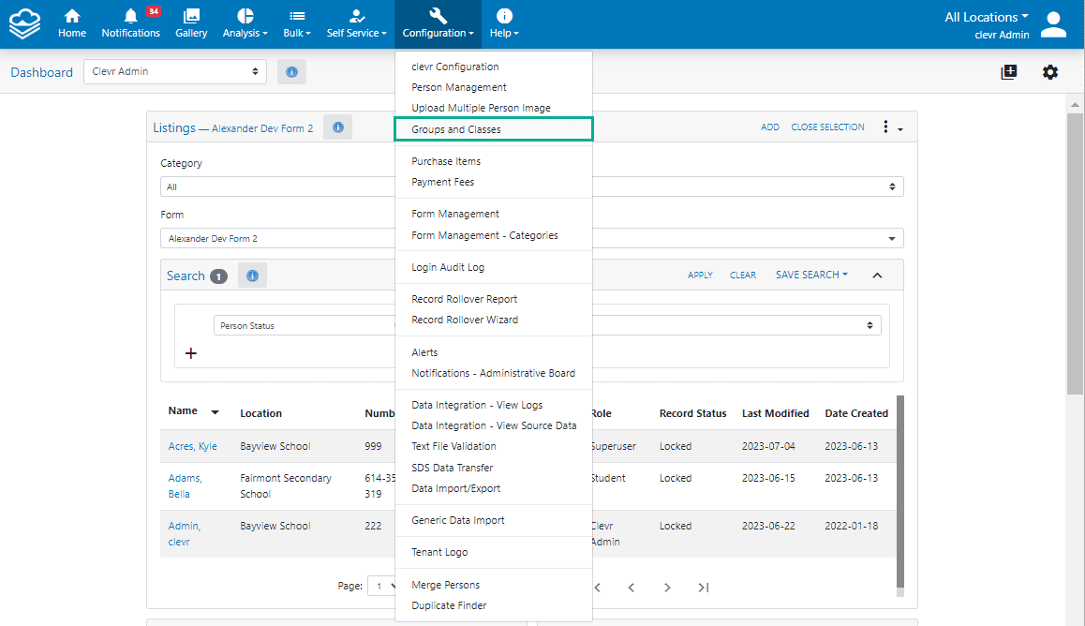Select Data Integration - View Source Data
Screen dimensions: 1085x626
tap(494, 425)
